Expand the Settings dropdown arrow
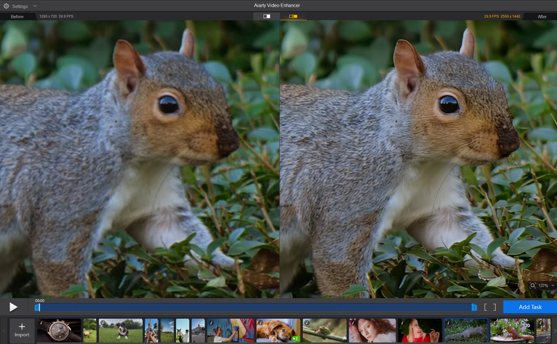Screen dimensions: 557x344 [x=35, y=6]
